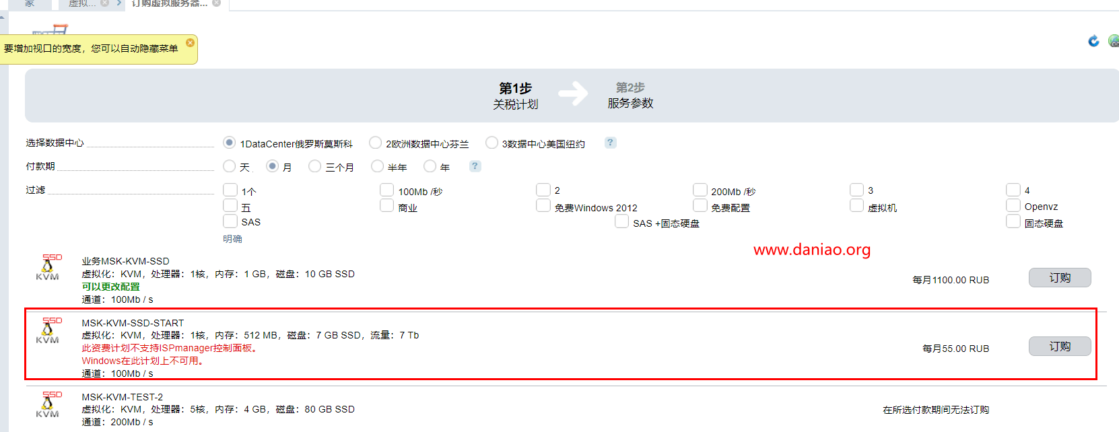The image size is (1119, 432).
Task: Tick the 五 filter checkbox
Action: [x=230, y=205]
